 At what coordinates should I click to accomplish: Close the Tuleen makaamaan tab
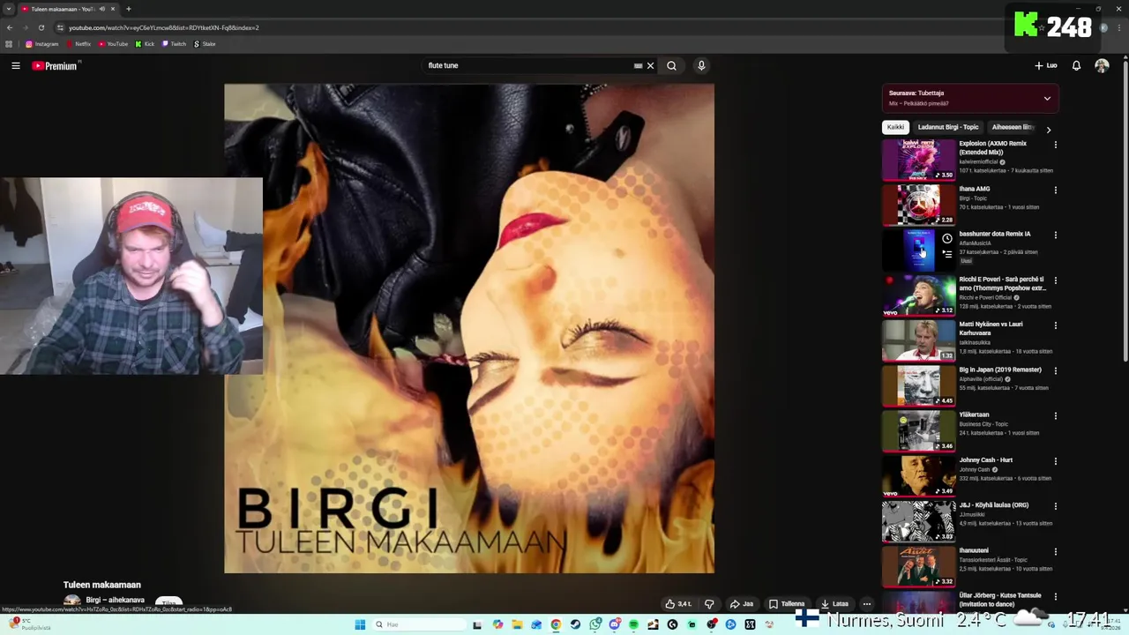(113, 9)
